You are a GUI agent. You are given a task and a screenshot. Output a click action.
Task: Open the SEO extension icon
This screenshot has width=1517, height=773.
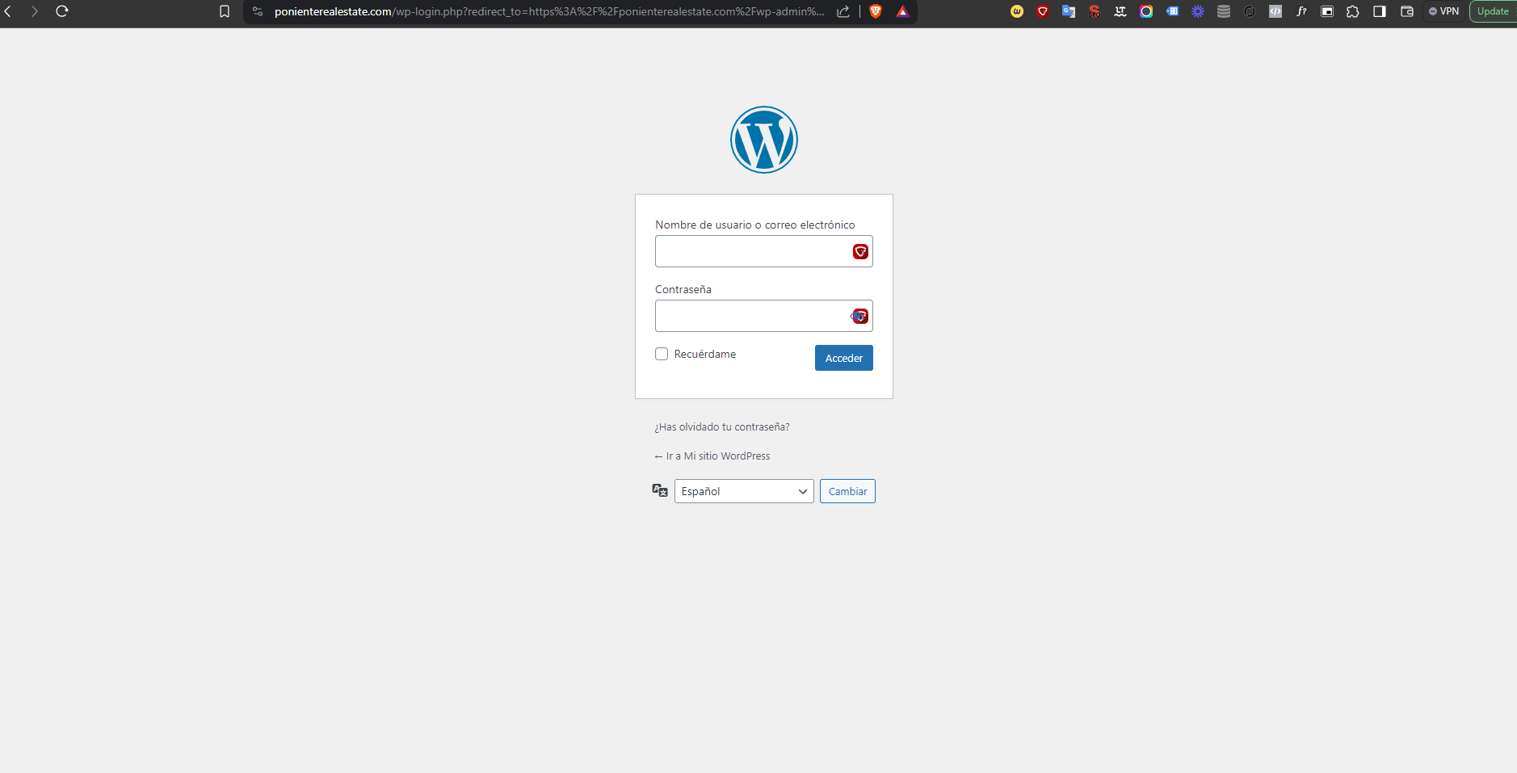1095,11
